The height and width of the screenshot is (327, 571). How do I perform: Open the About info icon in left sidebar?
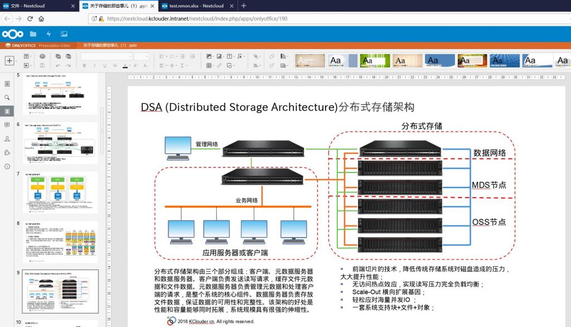[7, 167]
